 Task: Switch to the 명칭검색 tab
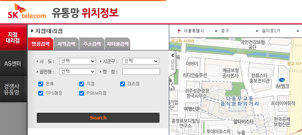41,44
